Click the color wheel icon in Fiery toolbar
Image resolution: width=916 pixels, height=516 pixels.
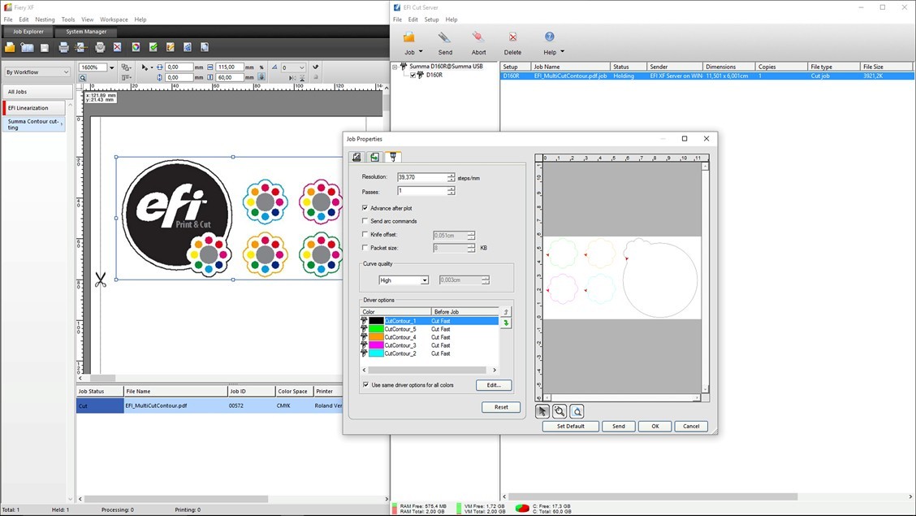coord(136,47)
